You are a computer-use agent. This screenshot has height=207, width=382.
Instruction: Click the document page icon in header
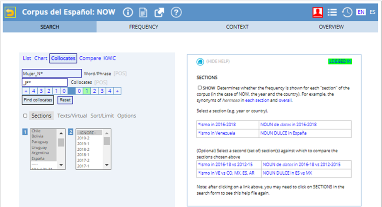tap(143, 12)
